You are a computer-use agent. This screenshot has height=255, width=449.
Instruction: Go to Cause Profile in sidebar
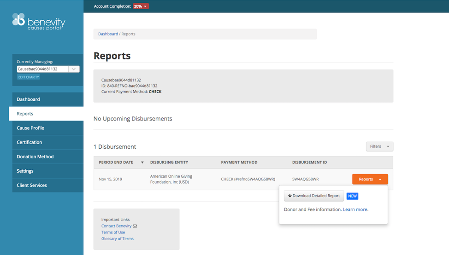point(48,128)
